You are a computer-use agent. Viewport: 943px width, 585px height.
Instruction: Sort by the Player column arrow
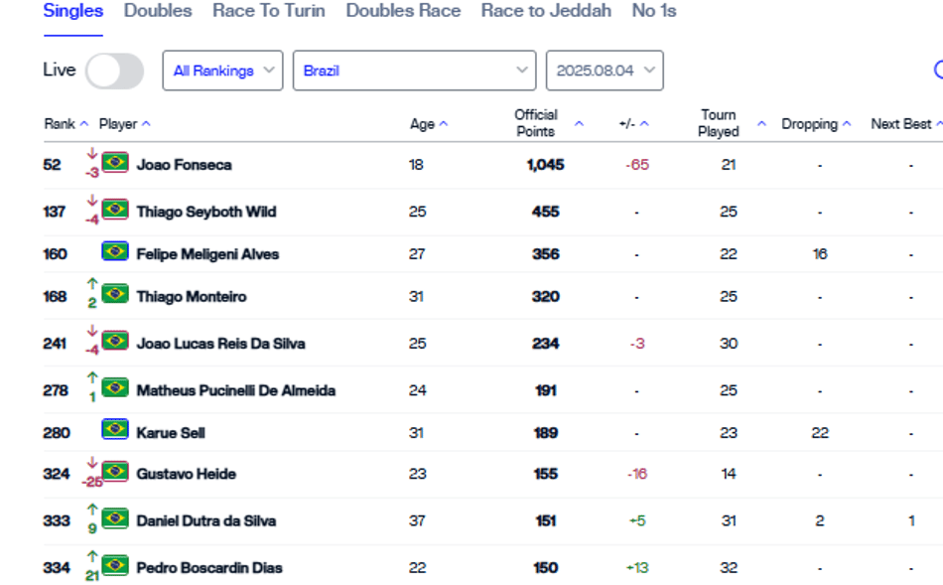click(x=146, y=124)
